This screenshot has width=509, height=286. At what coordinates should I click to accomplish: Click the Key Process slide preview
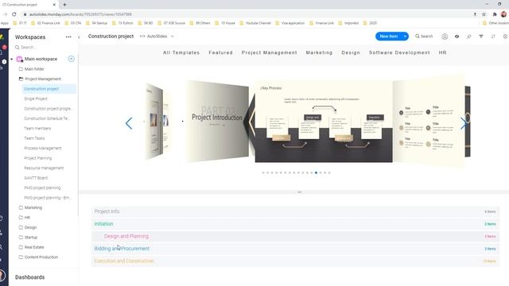click(324, 122)
